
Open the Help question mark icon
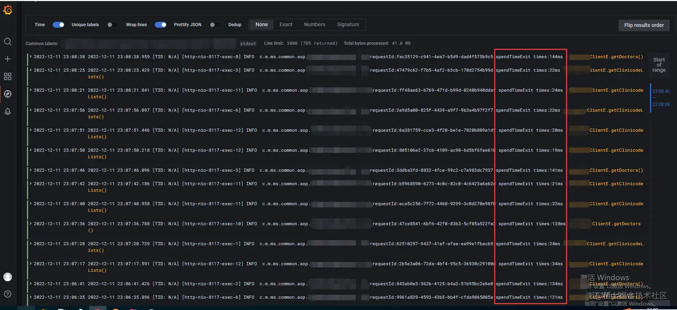pos(8,294)
